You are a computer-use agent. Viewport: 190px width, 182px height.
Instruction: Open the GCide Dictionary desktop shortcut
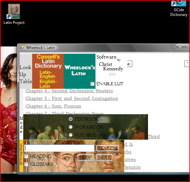[x=179, y=9]
